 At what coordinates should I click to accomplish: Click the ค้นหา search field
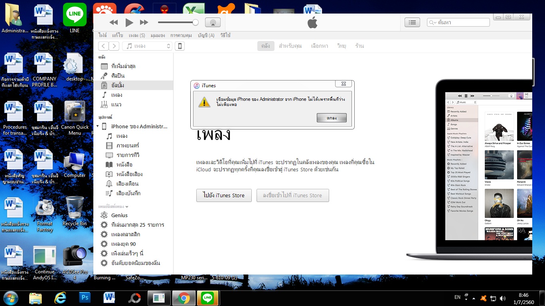coord(458,22)
